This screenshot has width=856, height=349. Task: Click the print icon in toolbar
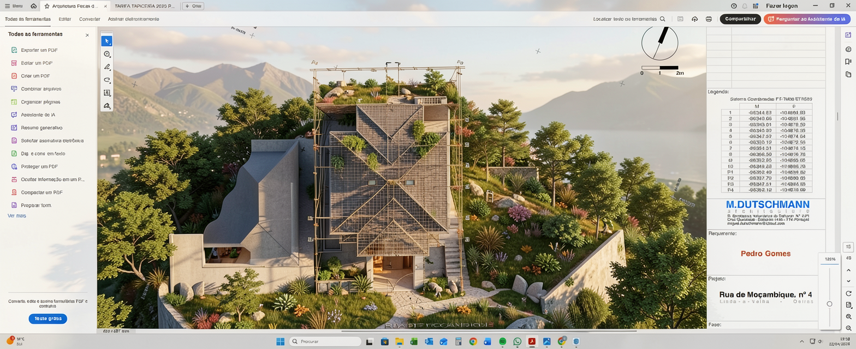pos(709,19)
